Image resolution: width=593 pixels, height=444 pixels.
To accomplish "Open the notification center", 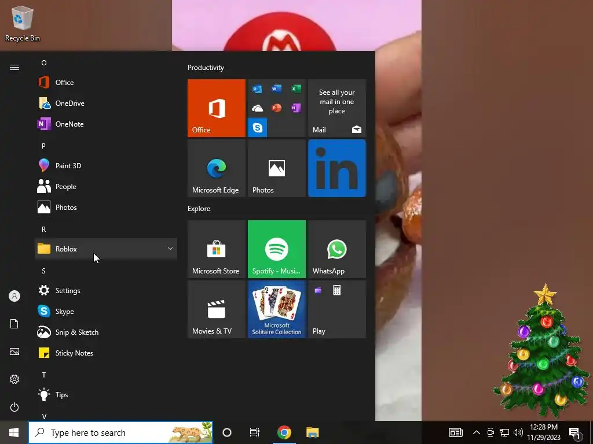I will click(x=575, y=434).
